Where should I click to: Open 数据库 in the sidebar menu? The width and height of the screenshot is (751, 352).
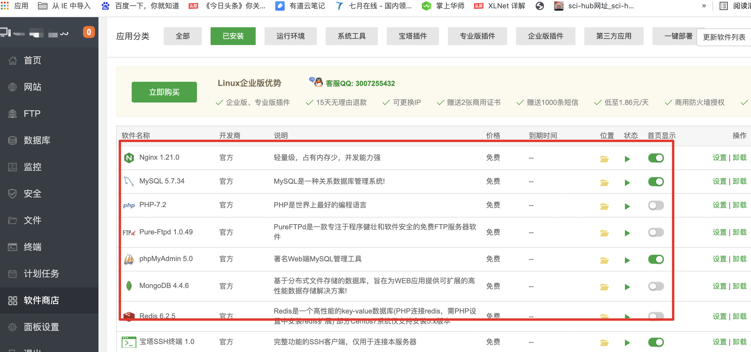(x=37, y=140)
